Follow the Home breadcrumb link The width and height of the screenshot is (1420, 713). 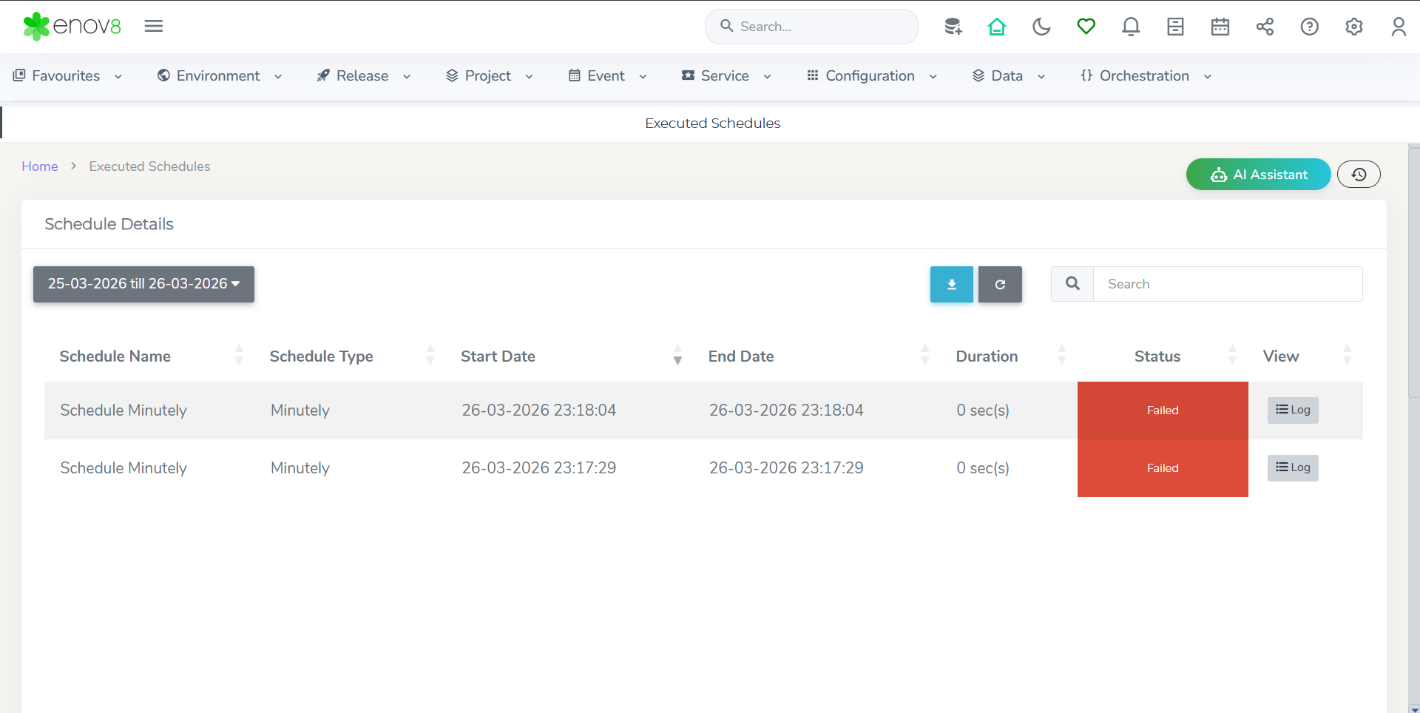click(x=40, y=166)
